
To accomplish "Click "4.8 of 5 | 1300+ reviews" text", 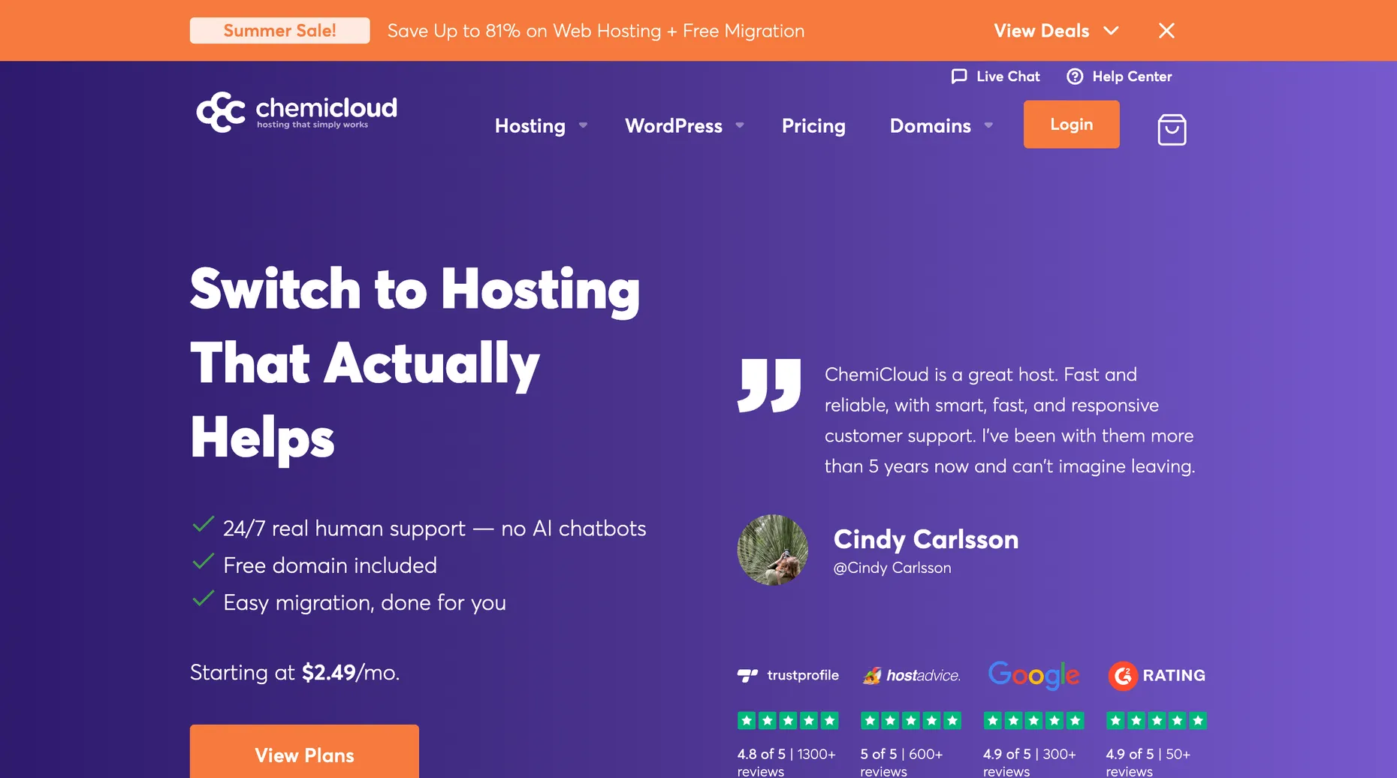I will [786, 762].
